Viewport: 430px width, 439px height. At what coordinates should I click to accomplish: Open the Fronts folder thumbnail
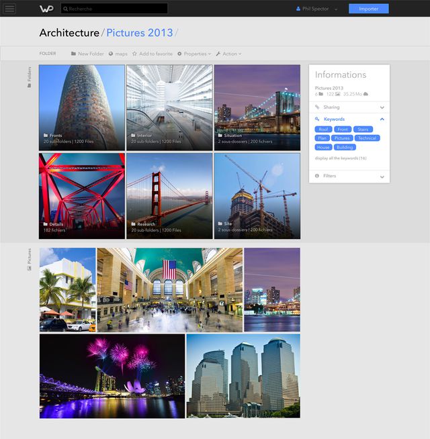82,108
